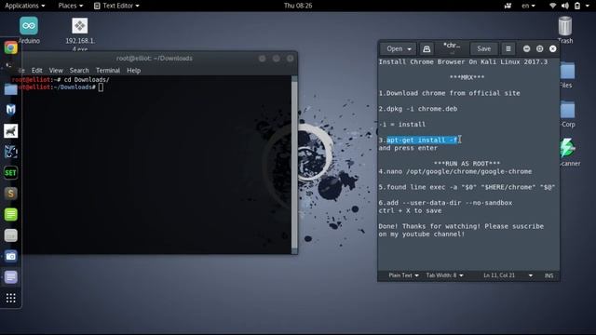Open the Trash desktop icon

point(565,30)
